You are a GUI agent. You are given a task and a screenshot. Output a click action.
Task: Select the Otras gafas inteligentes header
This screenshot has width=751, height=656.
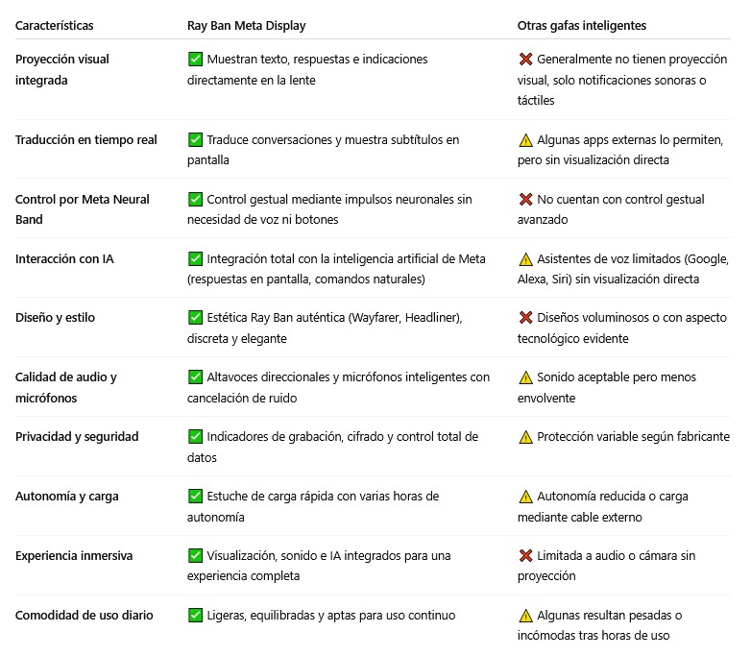point(581,25)
